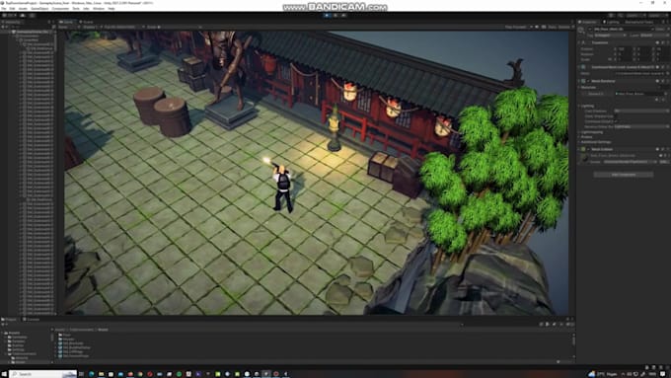Switch to the Console tab
The height and width of the screenshot is (378, 671).
pyautogui.click(x=31, y=319)
